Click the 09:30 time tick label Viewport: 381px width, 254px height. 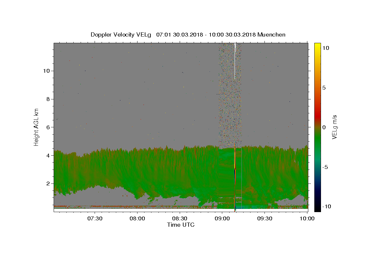[x=265, y=218]
